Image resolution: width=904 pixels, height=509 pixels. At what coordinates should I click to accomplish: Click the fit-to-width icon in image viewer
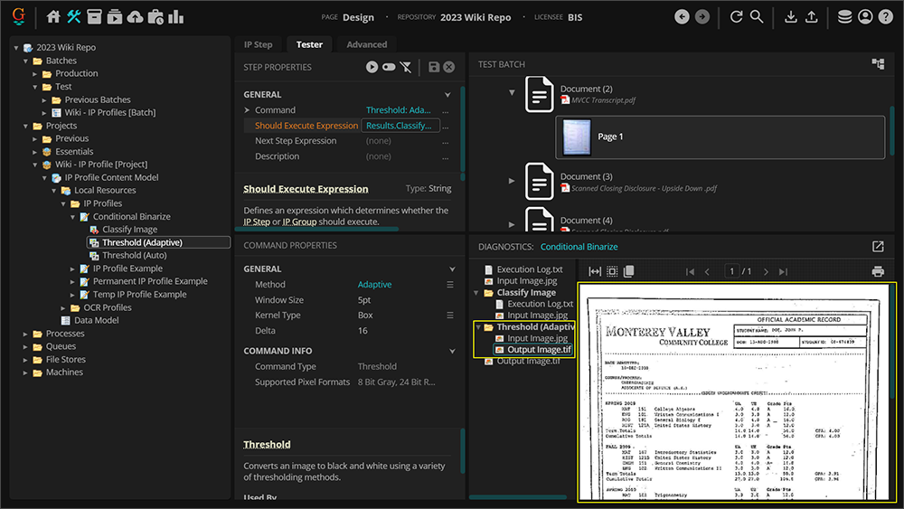pyautogui.click(x=595, y=271)
